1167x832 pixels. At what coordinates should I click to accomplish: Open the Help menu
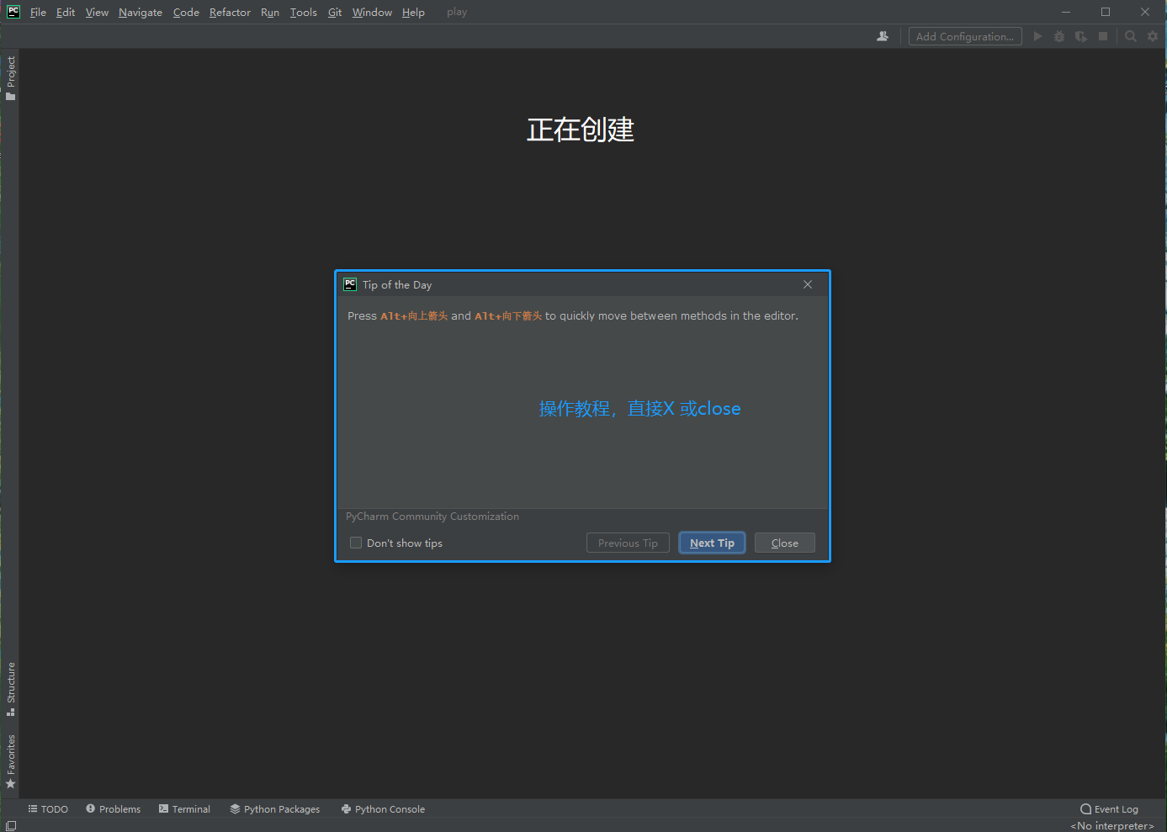[413, 12]
